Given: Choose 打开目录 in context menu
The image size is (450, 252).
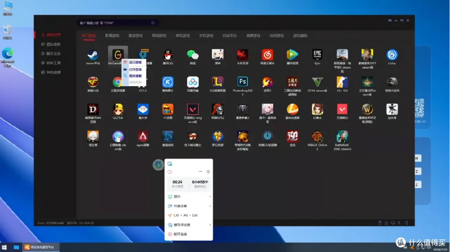Looking at the screenshot, I should (x=134, y=69).
